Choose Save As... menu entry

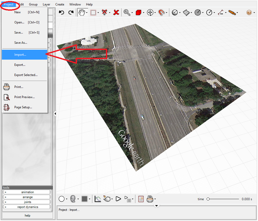click(x=25, y=43)
